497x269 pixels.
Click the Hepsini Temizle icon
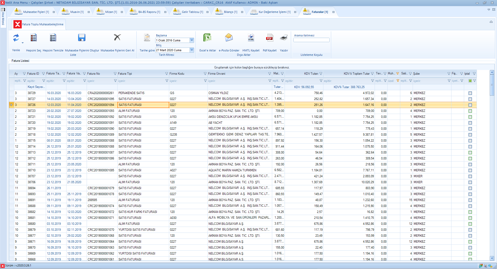coord(53,38)
